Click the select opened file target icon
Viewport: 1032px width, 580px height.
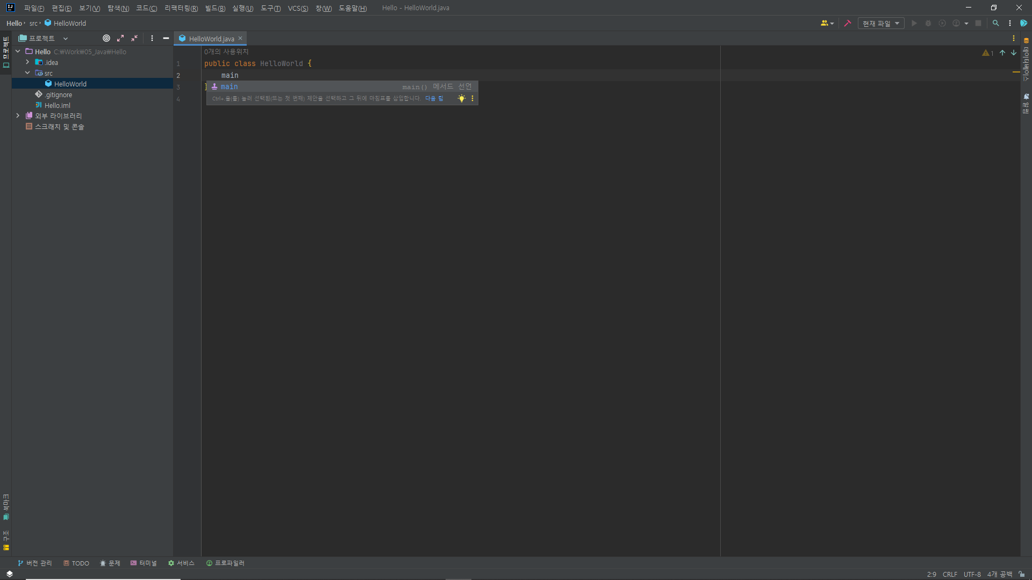(x=106, y=38)
